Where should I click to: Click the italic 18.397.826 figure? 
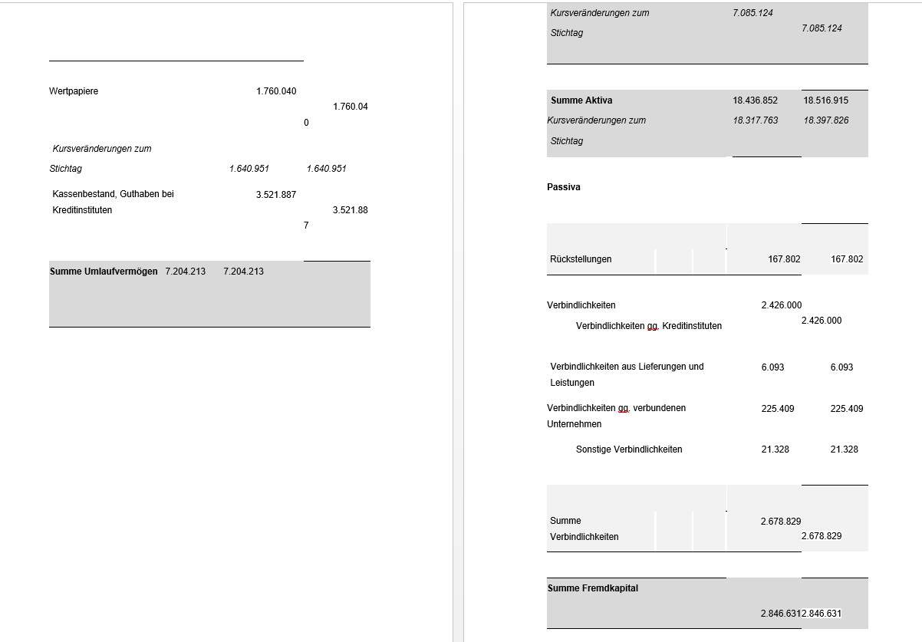[x=825, y=120]
